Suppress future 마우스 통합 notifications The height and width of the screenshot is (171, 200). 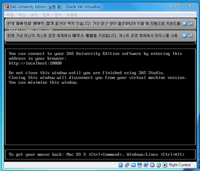[x=190, y=36]
